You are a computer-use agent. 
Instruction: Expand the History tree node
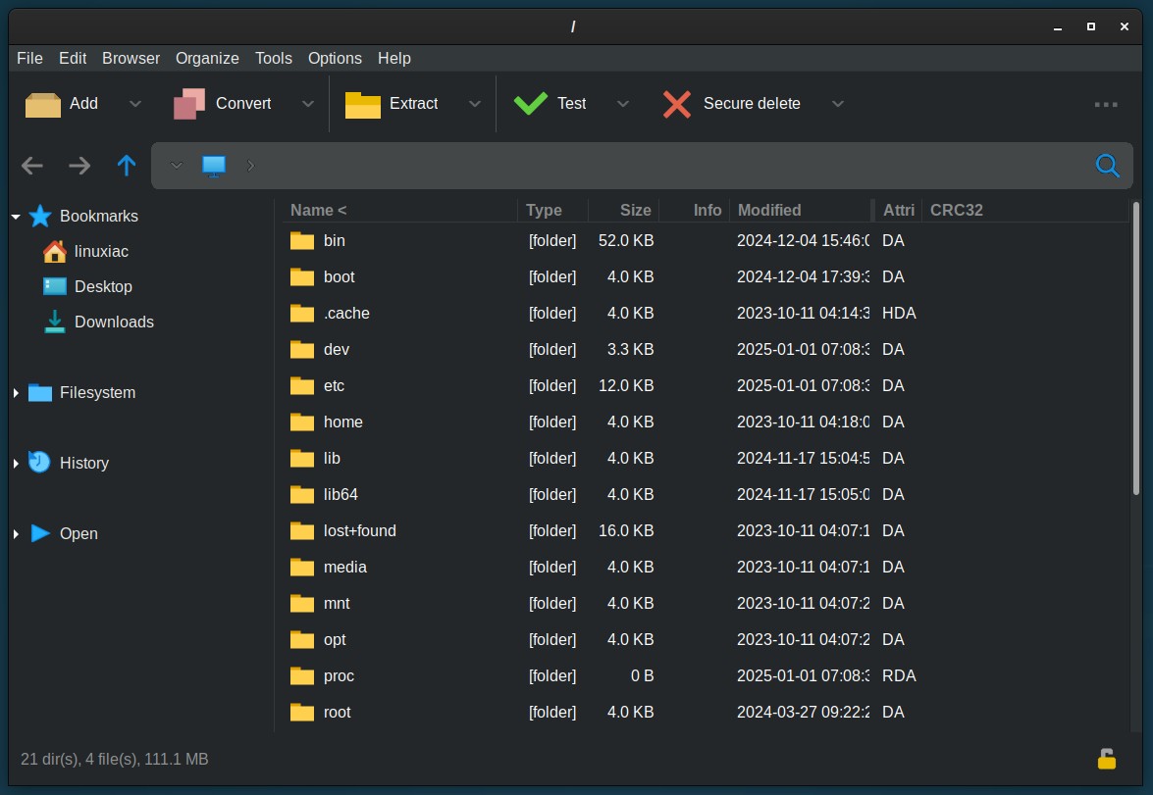pos(16,464)
